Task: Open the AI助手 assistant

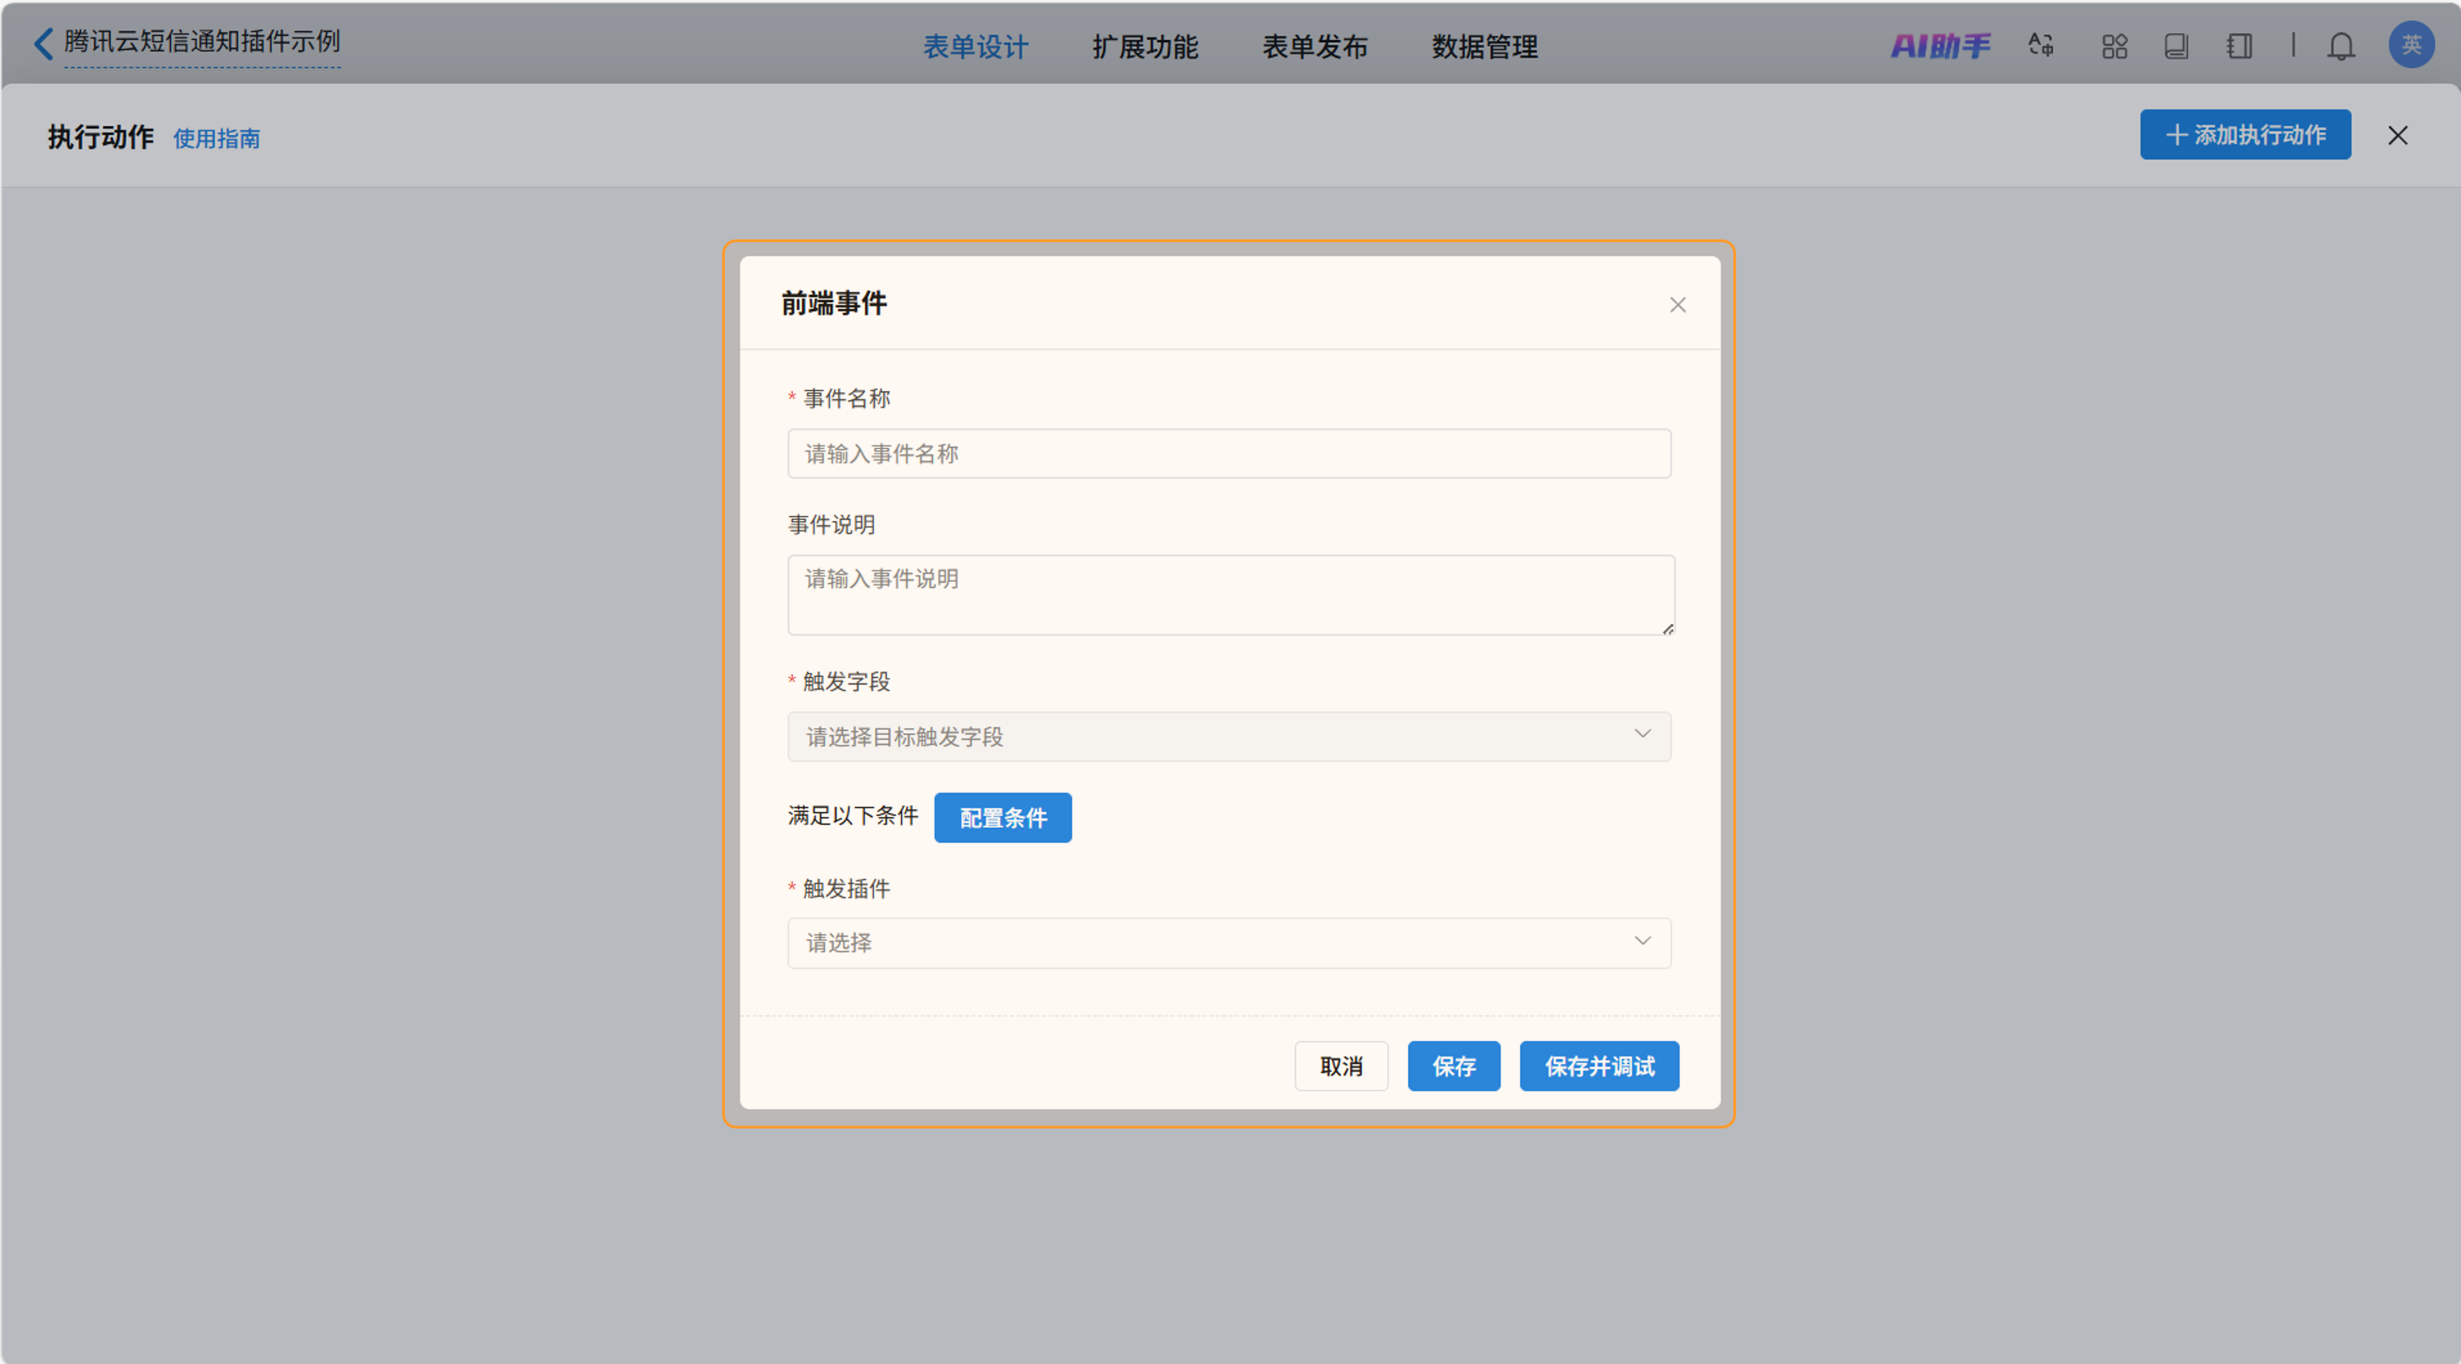Action: (x=1940, y=46)
